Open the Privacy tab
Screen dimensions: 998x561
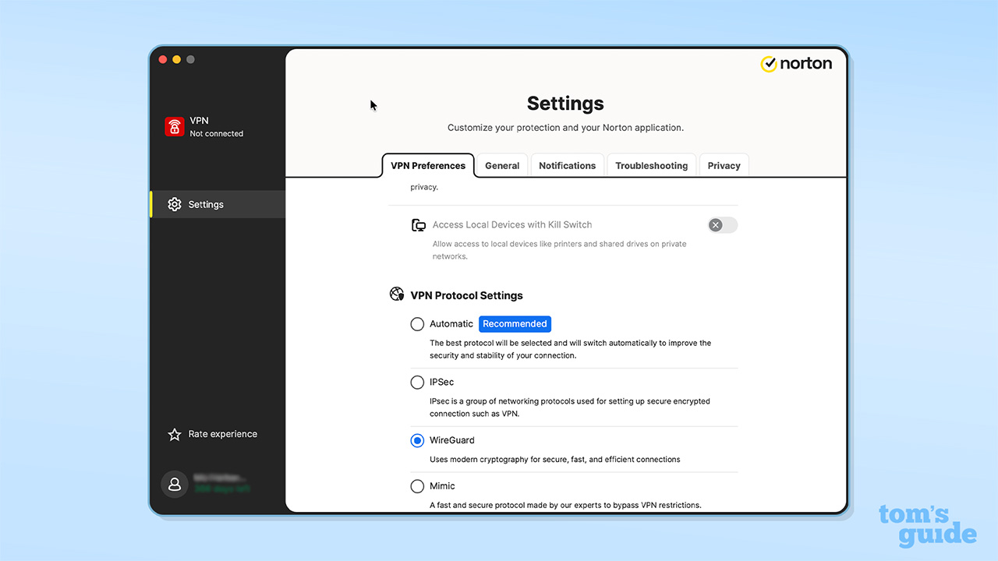pos(724,165)
